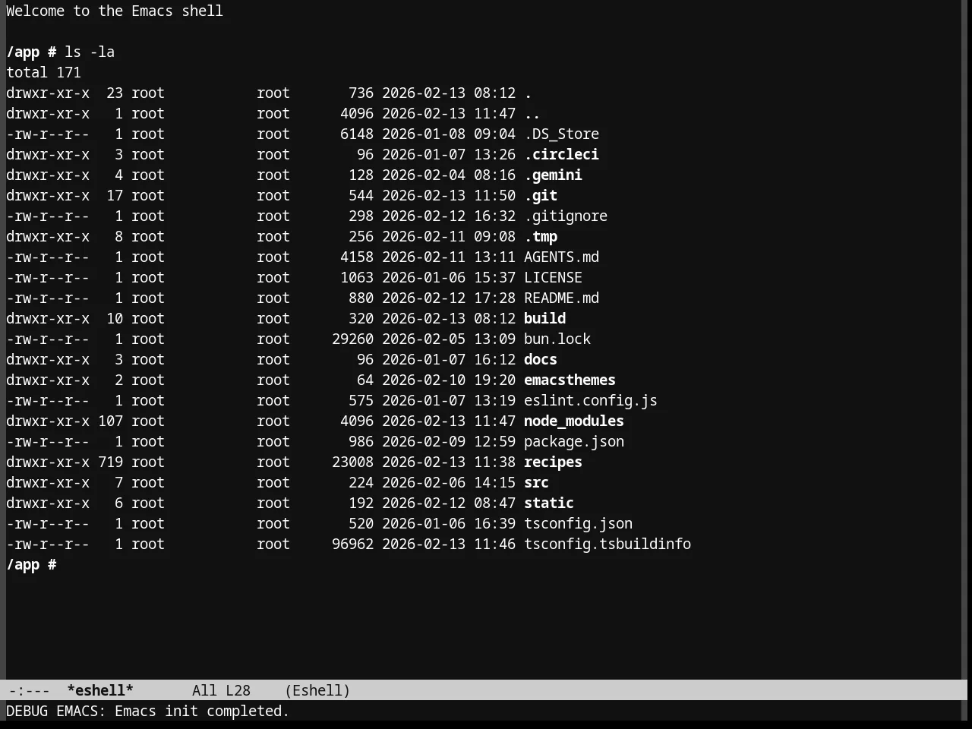Click the 2026-02-13 11:50 timestamp of .git

449,196
